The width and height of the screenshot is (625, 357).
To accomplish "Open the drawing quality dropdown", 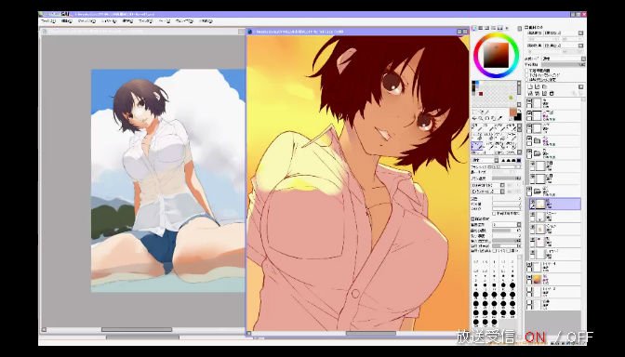I will pyautogui.click(x=507, y=224).
